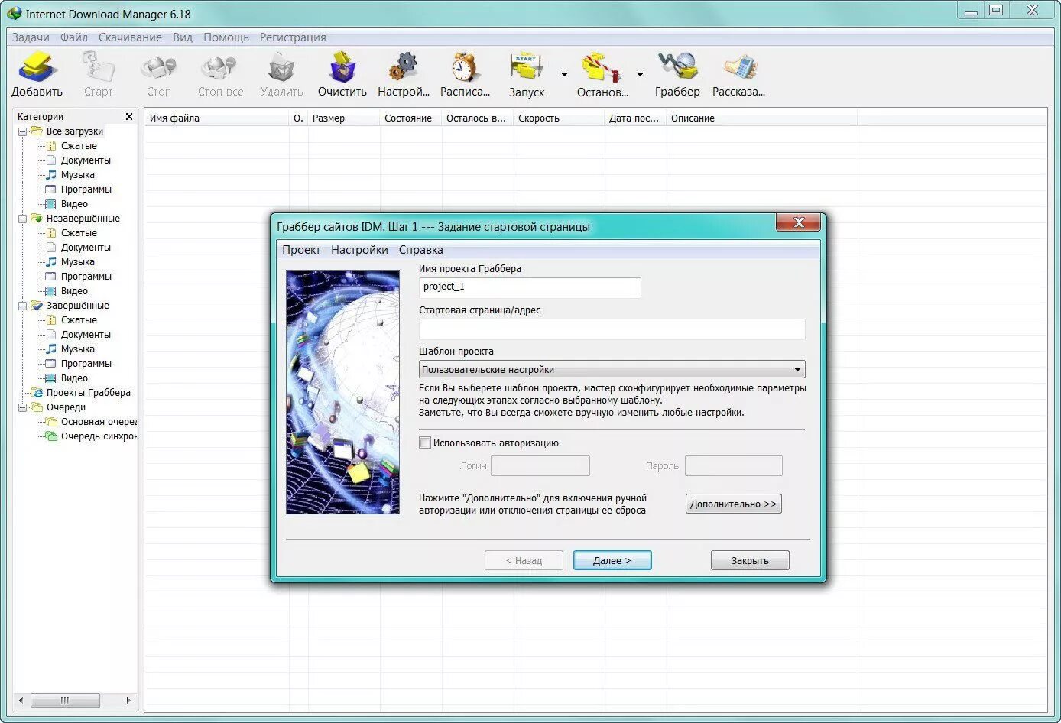Select Программы under Завершённые
1061x723 pixels.
(86, 364)
